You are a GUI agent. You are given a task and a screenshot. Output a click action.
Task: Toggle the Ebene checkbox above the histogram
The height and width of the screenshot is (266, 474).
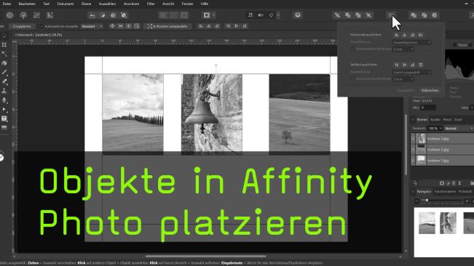[454, 45]
